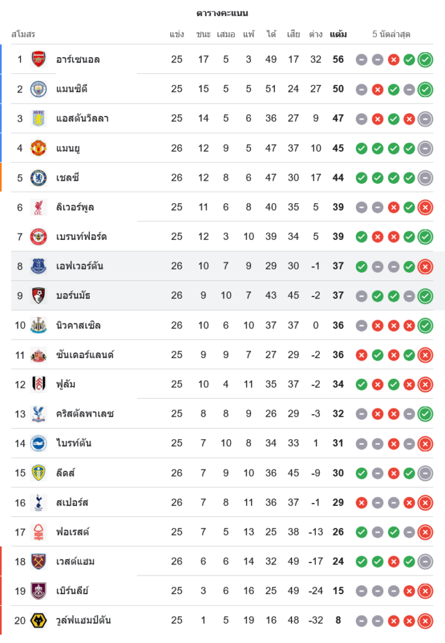Click the สโมสร club column header
This screenshot has height=643, width=445.
pyautogui.click(x=23, y=34)
